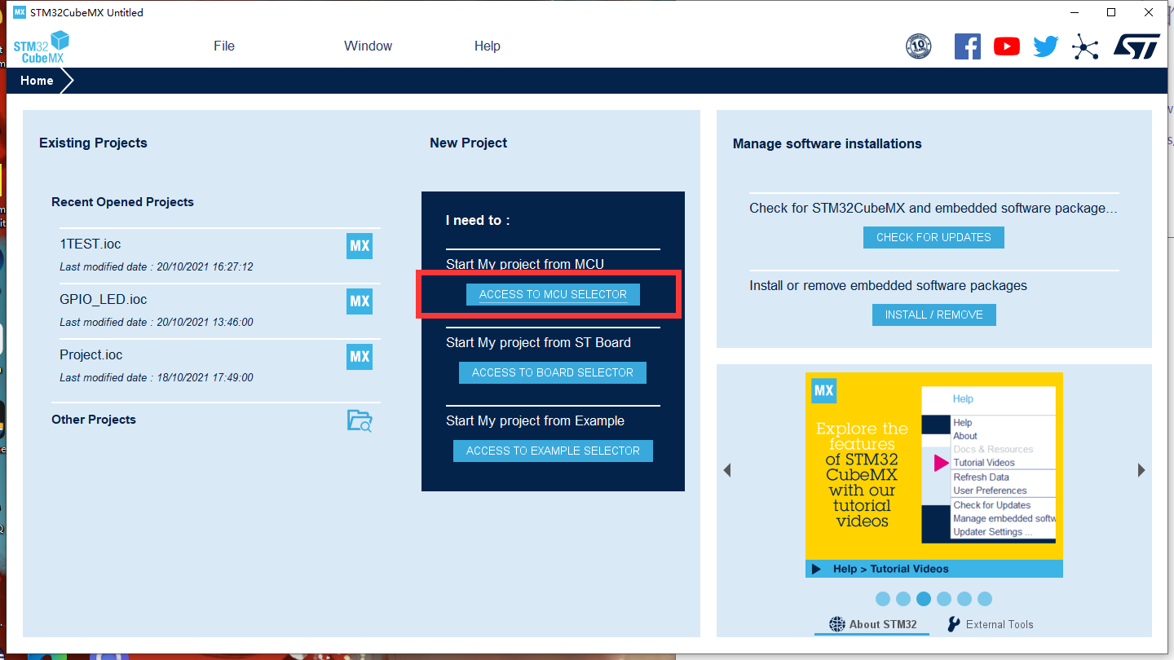Open the Help menu
Image resolution: width=1174 pixels, height=660 pixels.
coord(488,46)
